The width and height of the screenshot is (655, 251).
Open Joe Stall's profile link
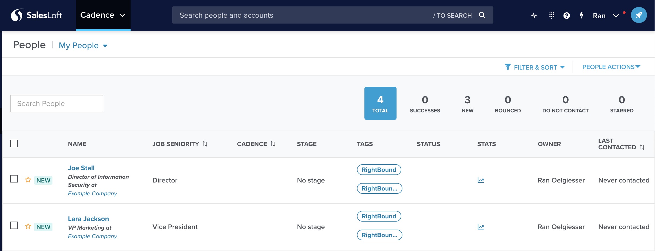81,168
